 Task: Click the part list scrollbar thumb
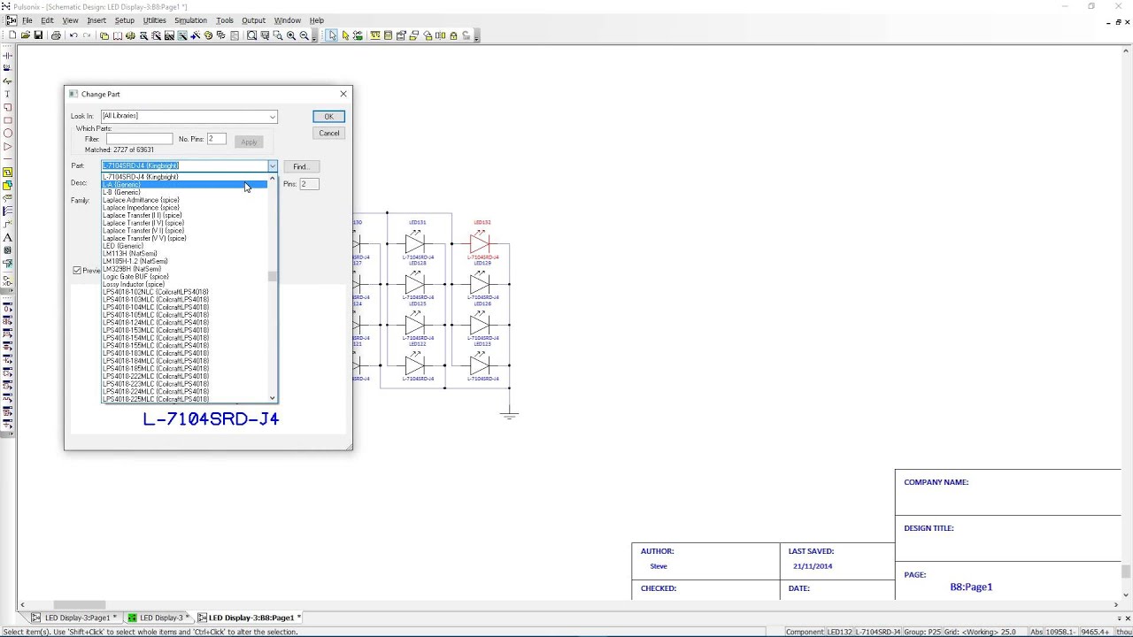click(x=272, y=277)
